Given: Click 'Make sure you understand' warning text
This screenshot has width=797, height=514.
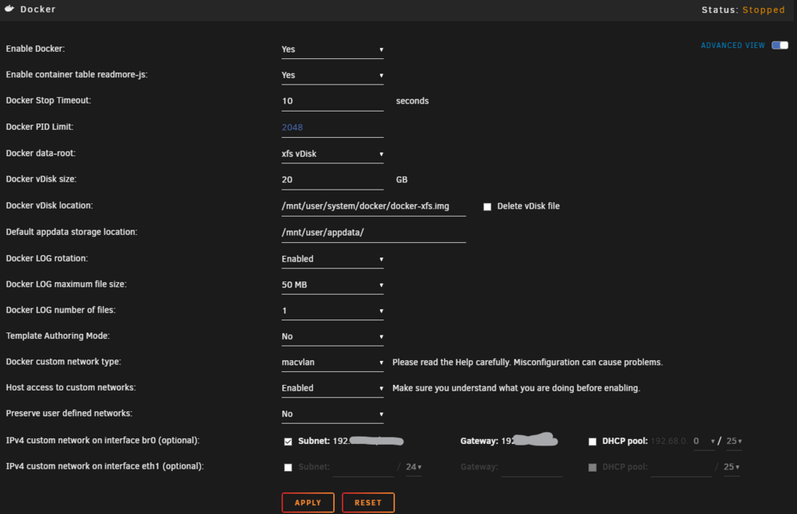Looking at the screenshot, I should tap(516, 388).
